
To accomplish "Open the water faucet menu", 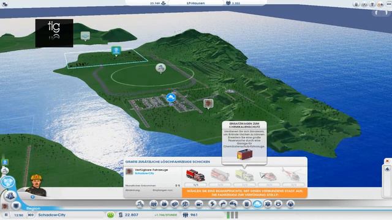I will 223,204.
